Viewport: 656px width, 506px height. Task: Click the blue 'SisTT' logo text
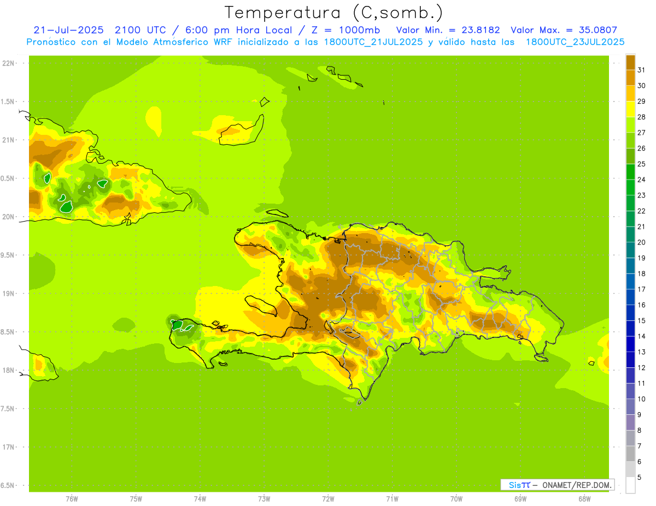pyautogui.click(x=519, y=485)
